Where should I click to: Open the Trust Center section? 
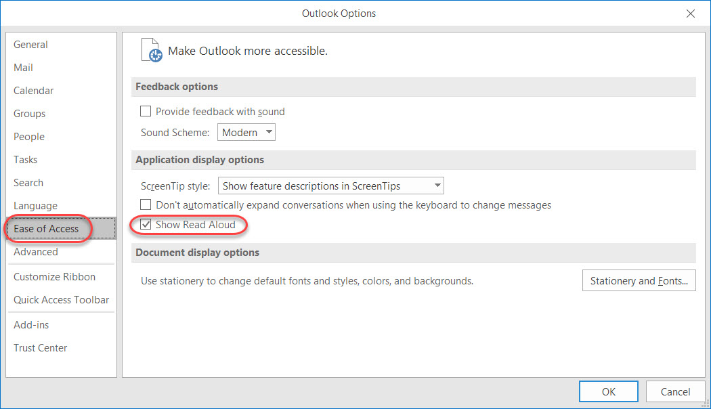(40, 347)
